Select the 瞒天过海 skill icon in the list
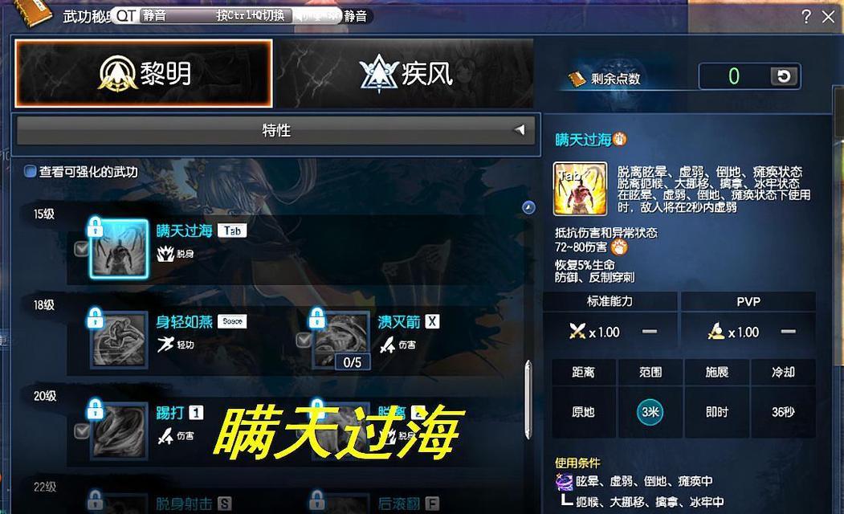 (119, 249)
